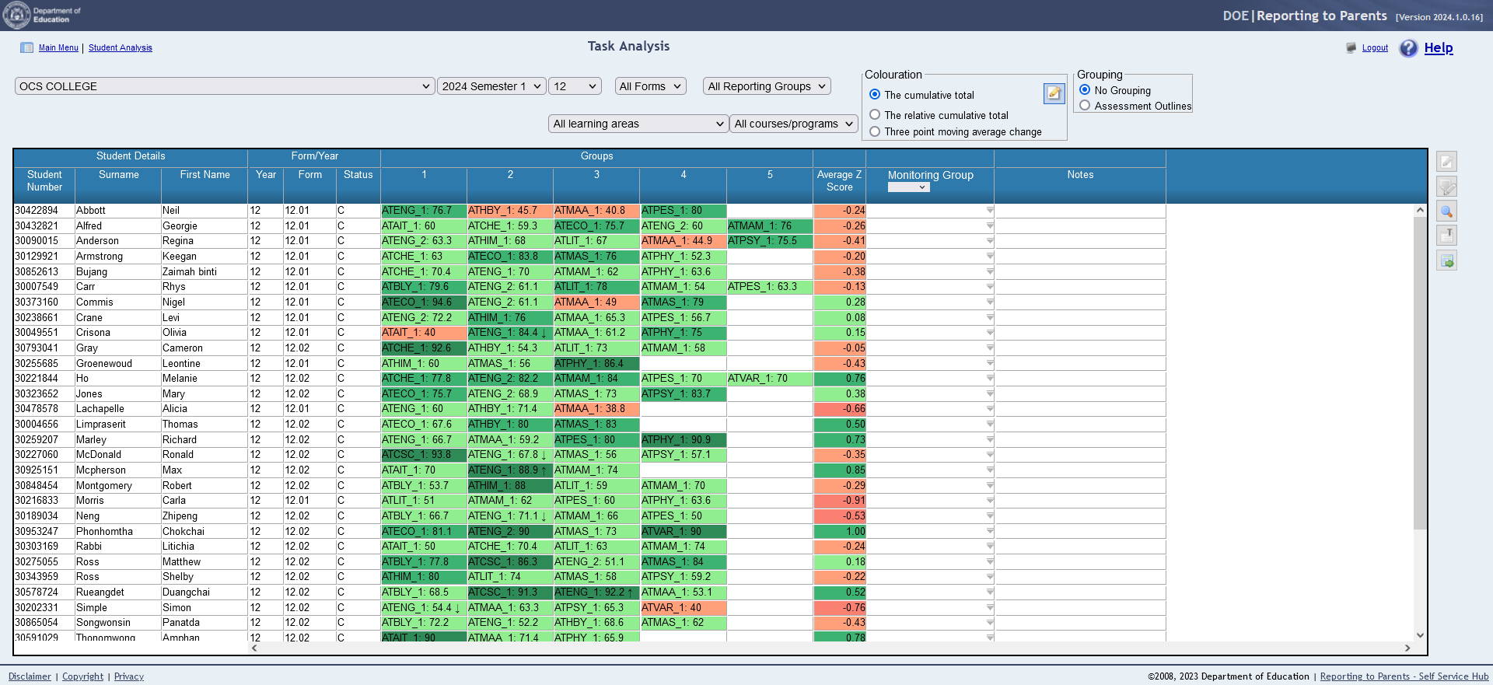1493x685 pixels.
Task: Sort by the Surname column header
Action: tap(118, 175)
